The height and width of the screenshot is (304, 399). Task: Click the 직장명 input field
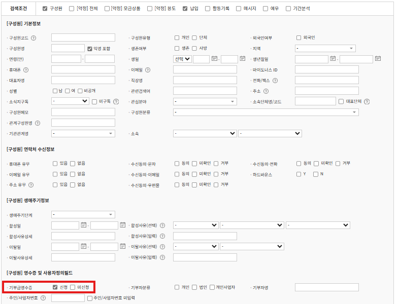coord(205,80)
